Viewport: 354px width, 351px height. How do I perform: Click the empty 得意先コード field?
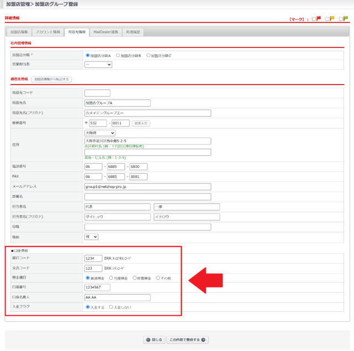(97, 93)
